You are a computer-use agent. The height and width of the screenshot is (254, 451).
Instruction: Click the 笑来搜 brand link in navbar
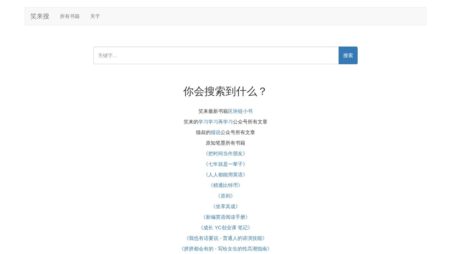[39, 16]
